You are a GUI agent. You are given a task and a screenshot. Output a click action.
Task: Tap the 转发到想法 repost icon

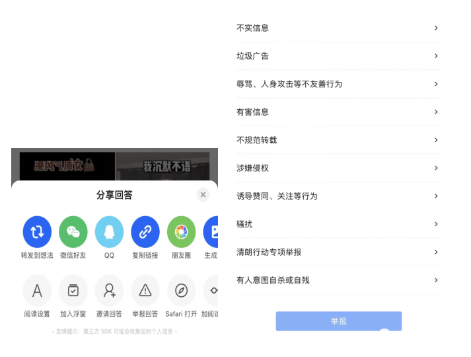[37, 231]
